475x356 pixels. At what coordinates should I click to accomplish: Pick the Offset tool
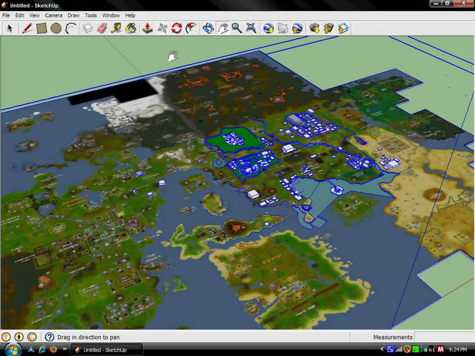pyautogui.click(x=191, y=29)
